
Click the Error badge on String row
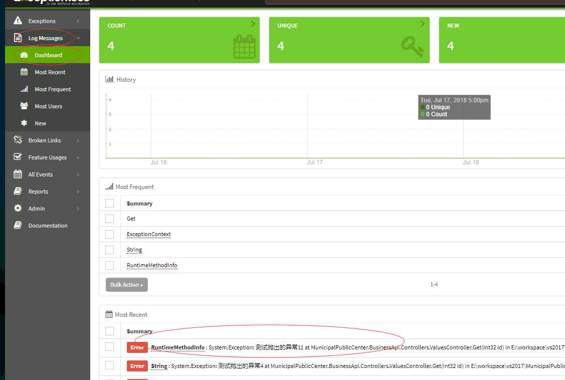click(137, 365)
